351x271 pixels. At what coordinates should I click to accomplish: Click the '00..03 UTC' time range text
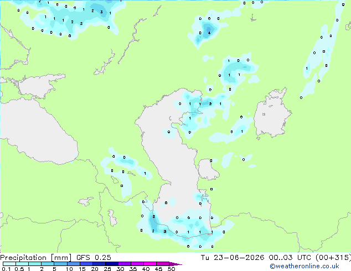290,258
